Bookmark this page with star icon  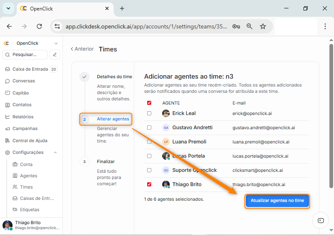[x=263, y=26]
